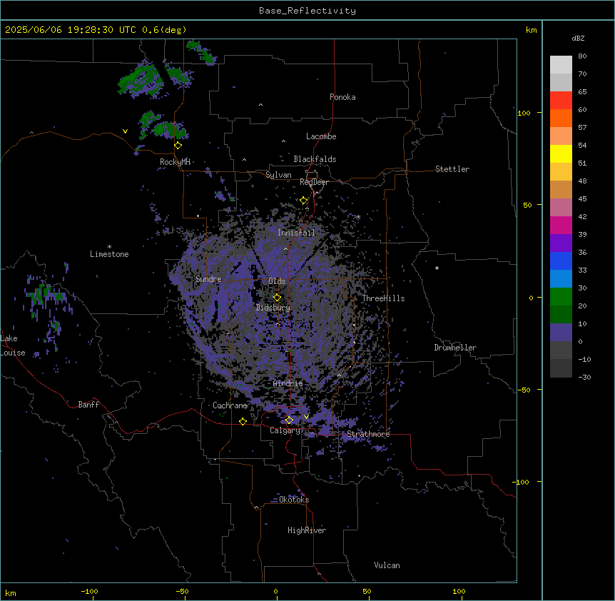The width and height of the screenshot is (615, 601).
Task: Click the Calgary city label
Action: (285, 430)
